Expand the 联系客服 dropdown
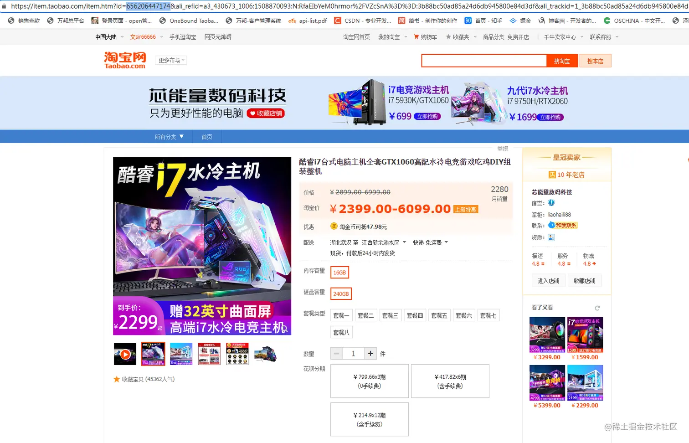Screen dimensions: 689x443 [604, 37]
